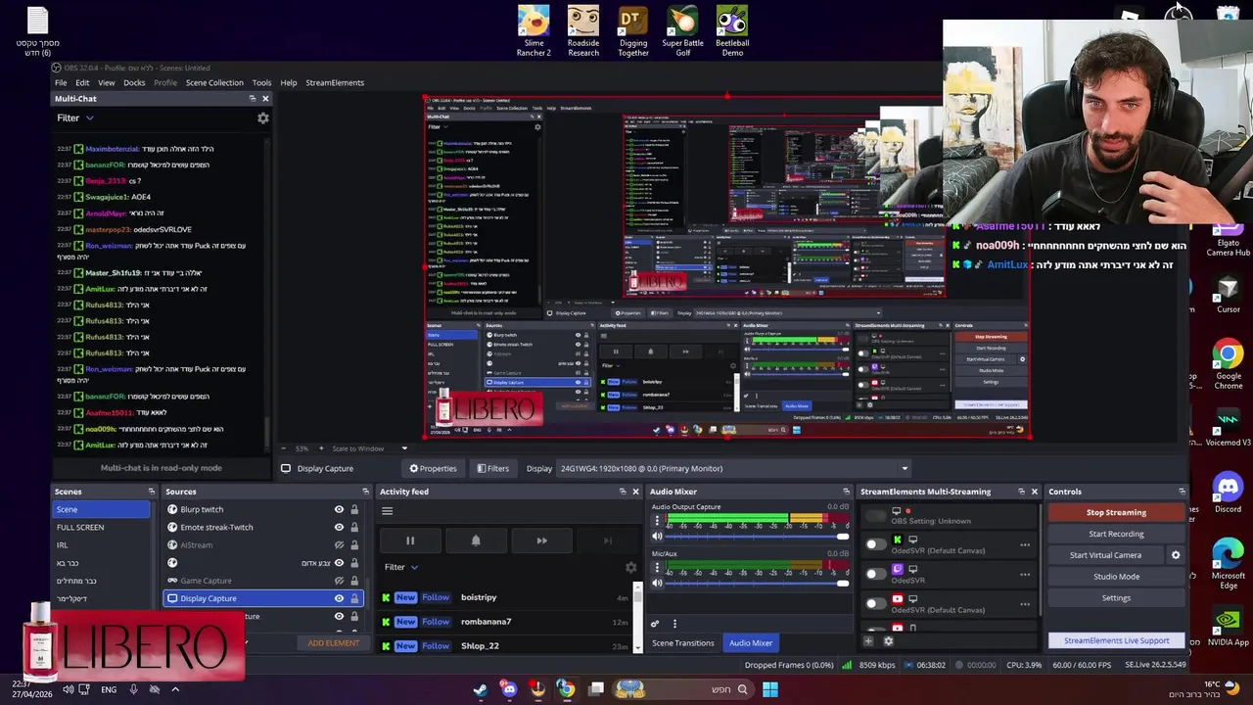Show the AIStream source
This screenshot has width=1253, height=705.
tap(339, 545)
